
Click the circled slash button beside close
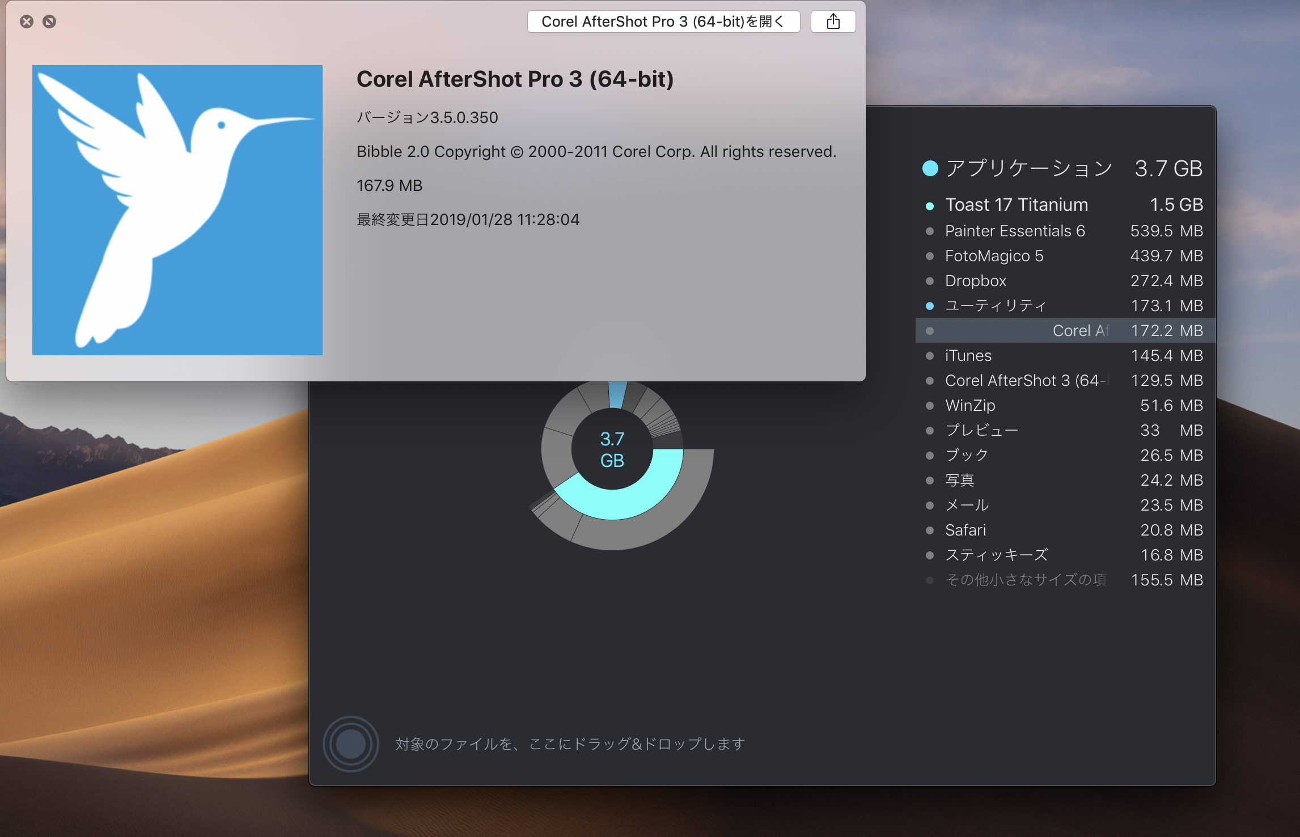point(49,22)
